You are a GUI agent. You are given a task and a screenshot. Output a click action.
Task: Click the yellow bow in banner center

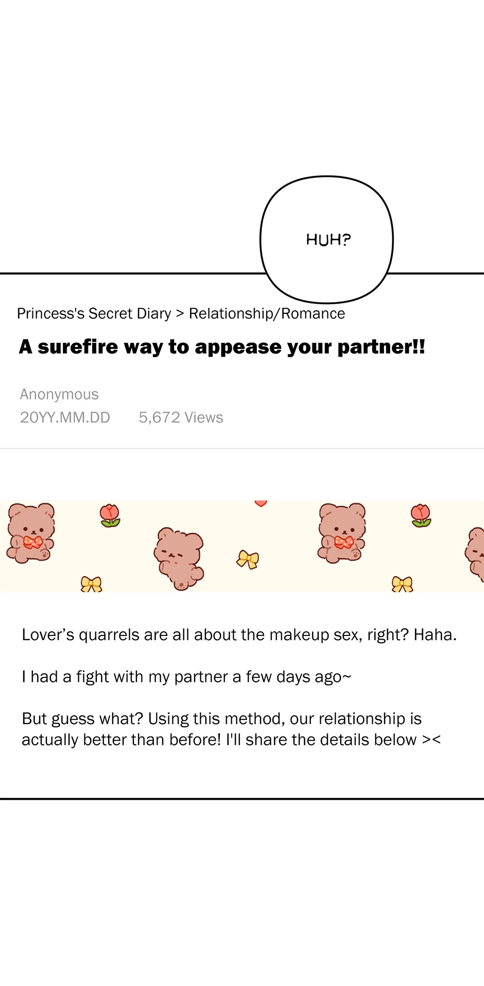[248, 559]
